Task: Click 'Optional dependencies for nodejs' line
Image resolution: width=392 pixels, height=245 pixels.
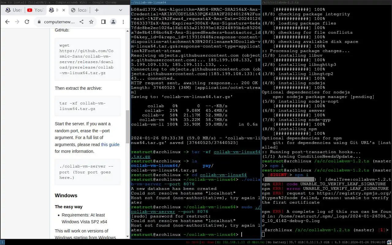Action: [306, 92]
